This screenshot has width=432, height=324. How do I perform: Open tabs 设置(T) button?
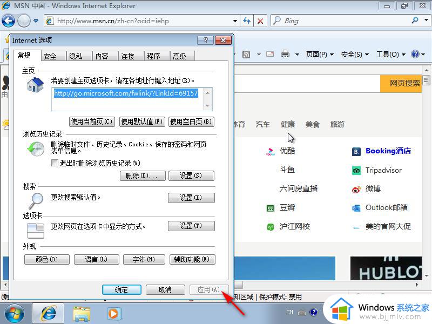(191, 226)
